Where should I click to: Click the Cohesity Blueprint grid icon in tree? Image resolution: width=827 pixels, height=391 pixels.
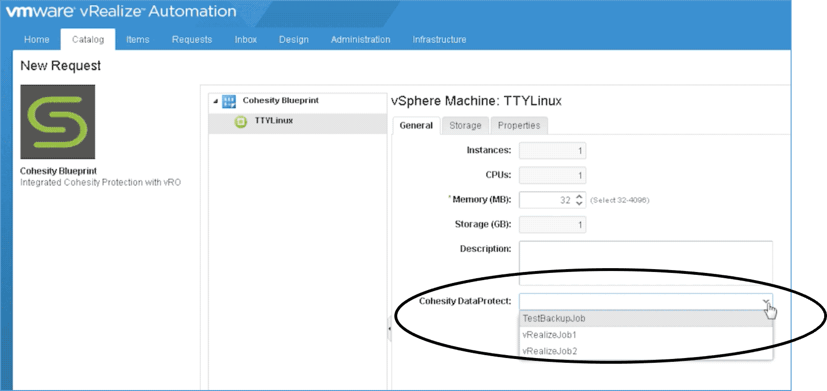(229, 101)
